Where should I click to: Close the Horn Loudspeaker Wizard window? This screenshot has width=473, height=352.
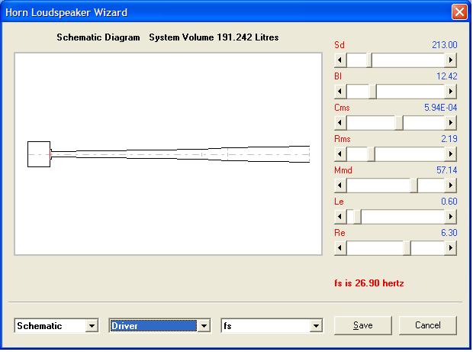(x=459, y=12)
